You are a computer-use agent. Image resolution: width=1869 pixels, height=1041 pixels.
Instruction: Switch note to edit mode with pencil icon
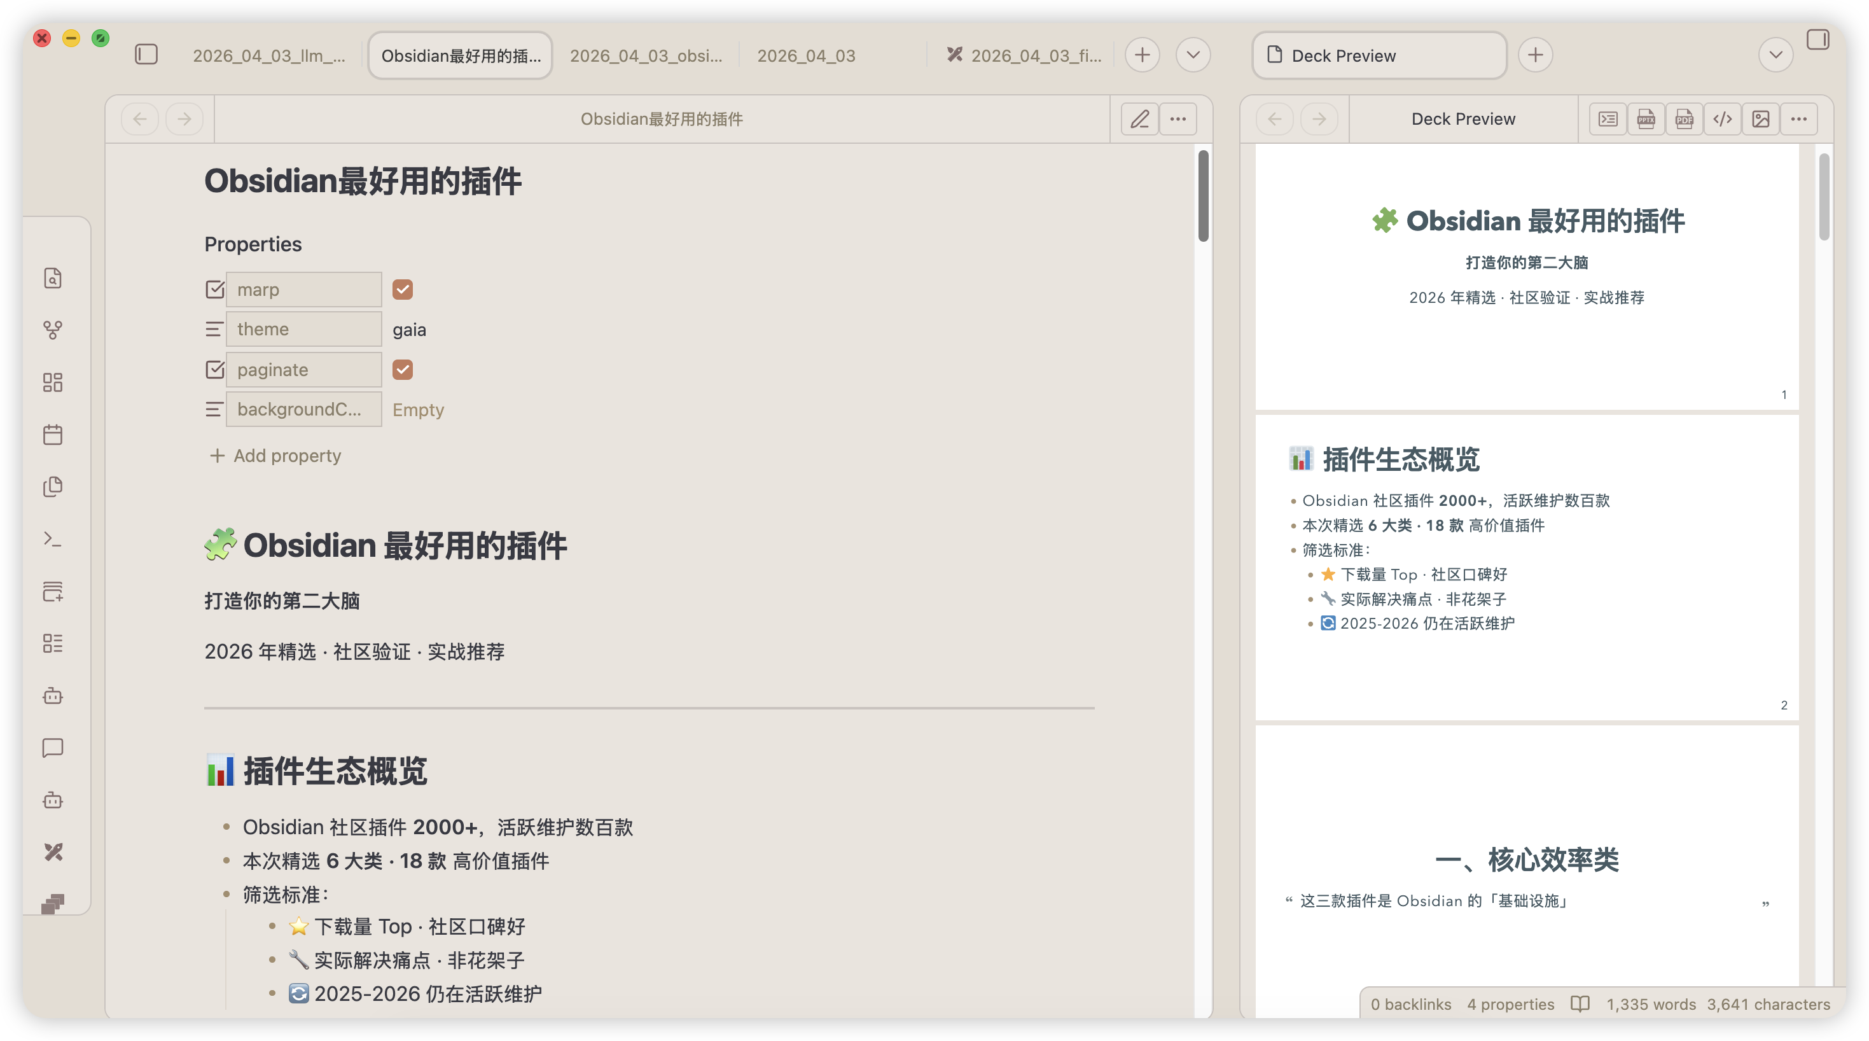(1139, 119)
